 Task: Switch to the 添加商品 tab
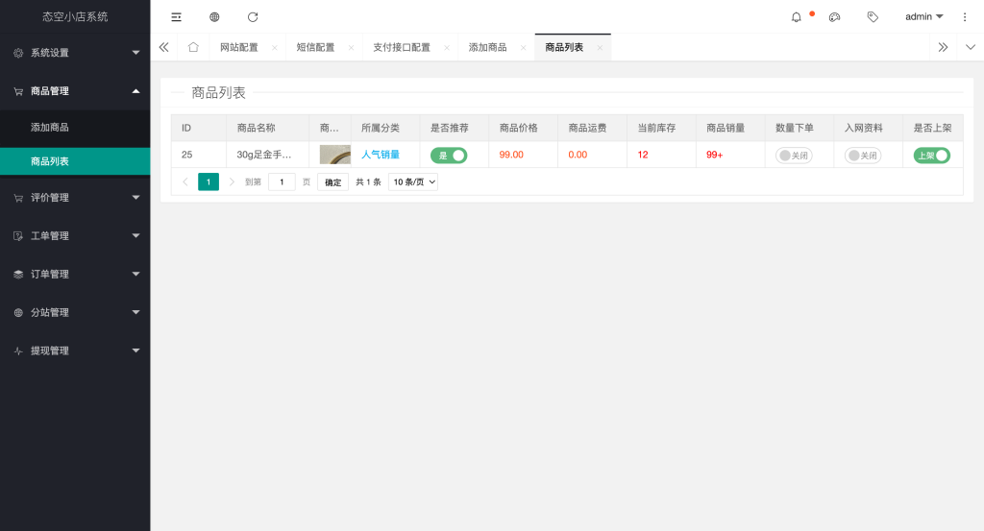click(x=487, y=48)
